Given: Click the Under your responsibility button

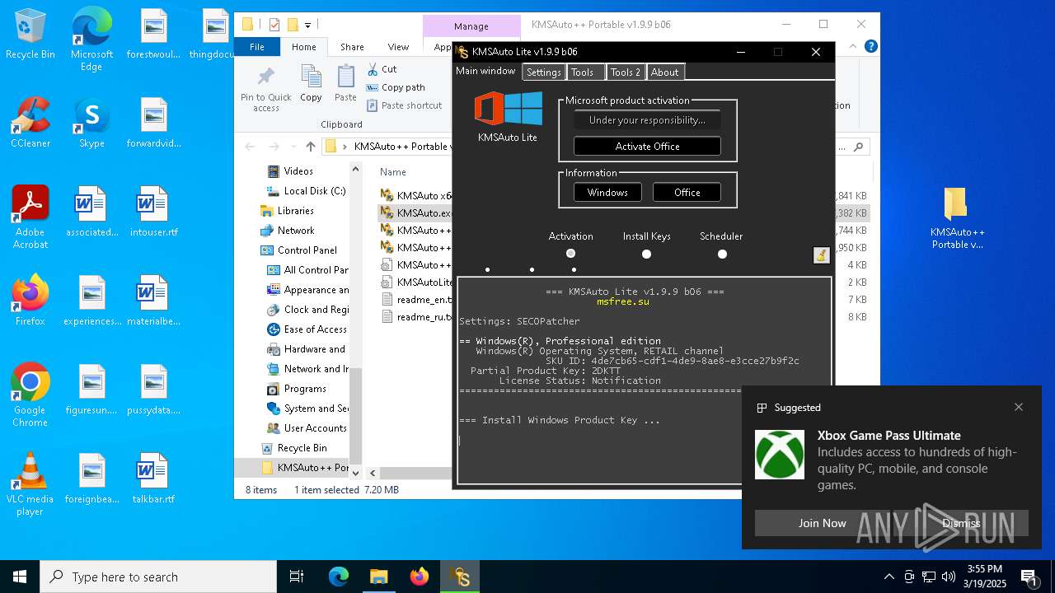Looking at the screenshot, I should [647, 120].
